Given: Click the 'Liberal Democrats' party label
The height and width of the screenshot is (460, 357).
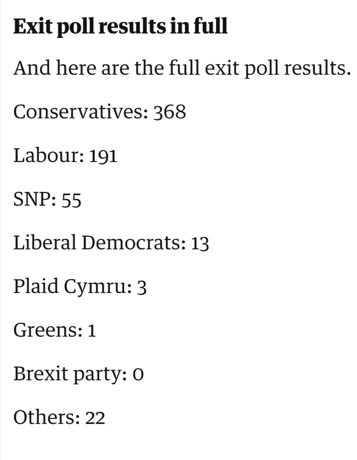Looking at the screenshot, I should [x=98, y=243].
